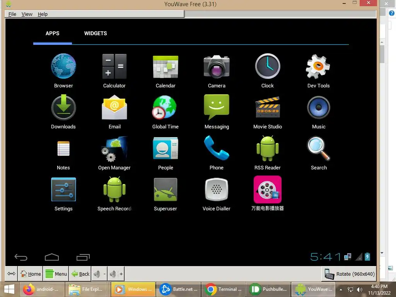Click the YouWave Home button

(30, 274)
